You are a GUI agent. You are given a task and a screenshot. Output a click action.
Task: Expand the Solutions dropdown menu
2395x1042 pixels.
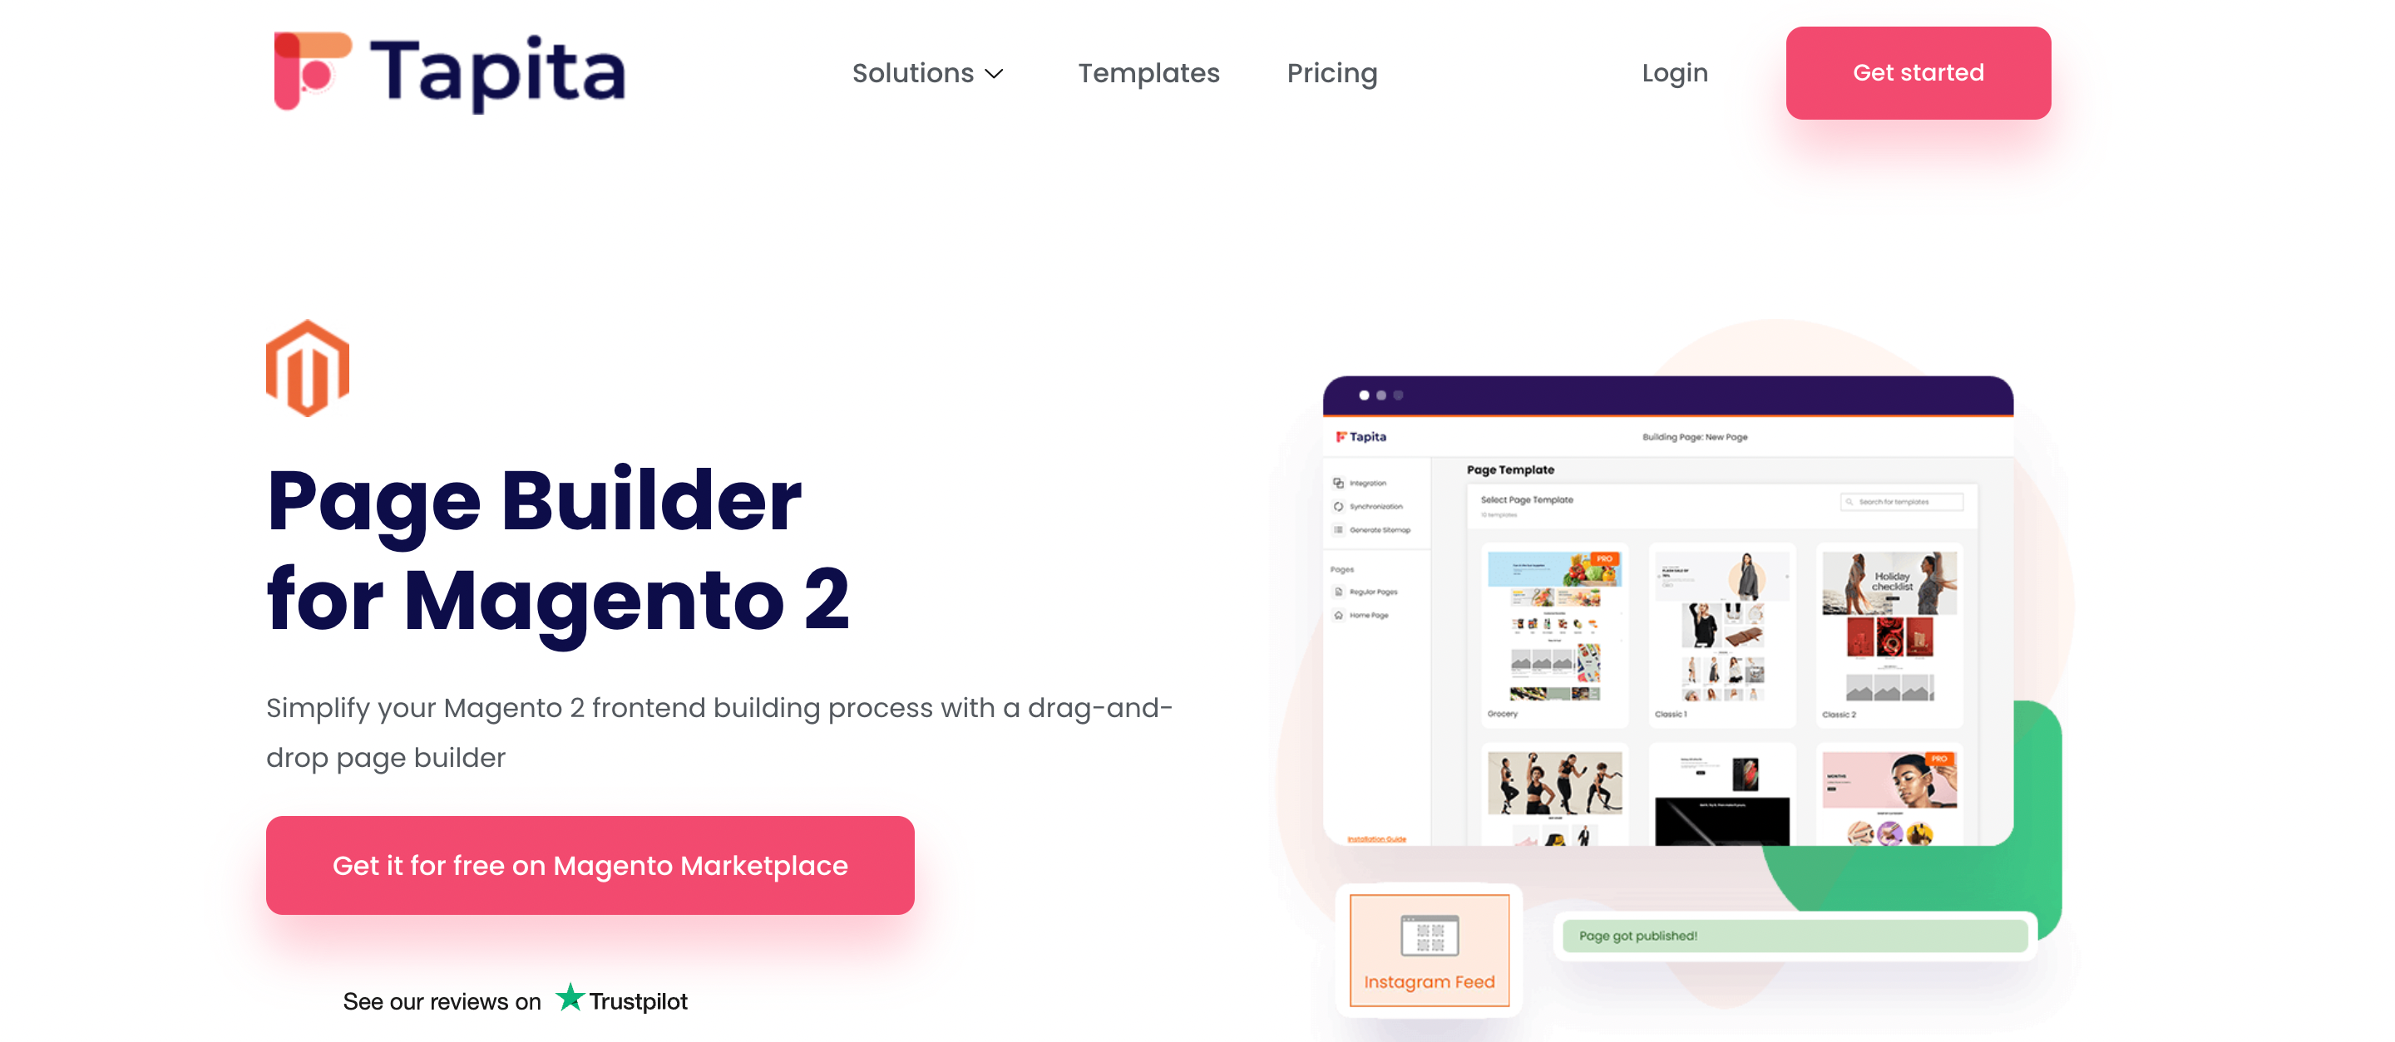tap(929, 71)
